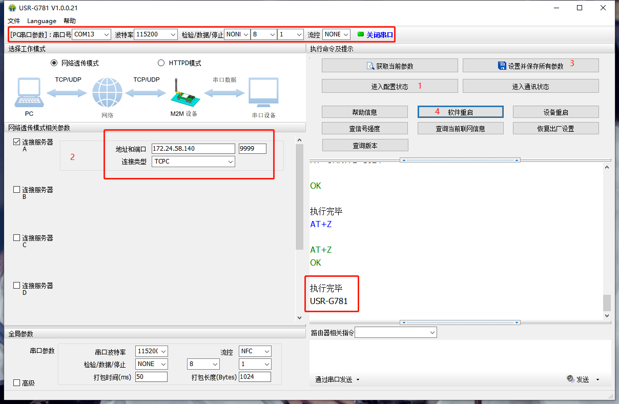Click the globe network icon in diagram
The height and width of the screenshot is (404, 619).
pos(107,93)
